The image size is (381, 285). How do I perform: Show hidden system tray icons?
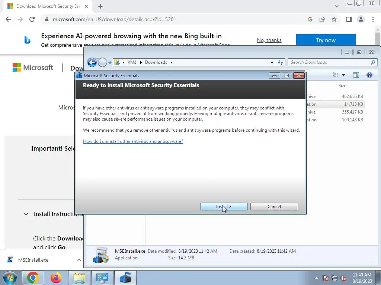(316, 278)
